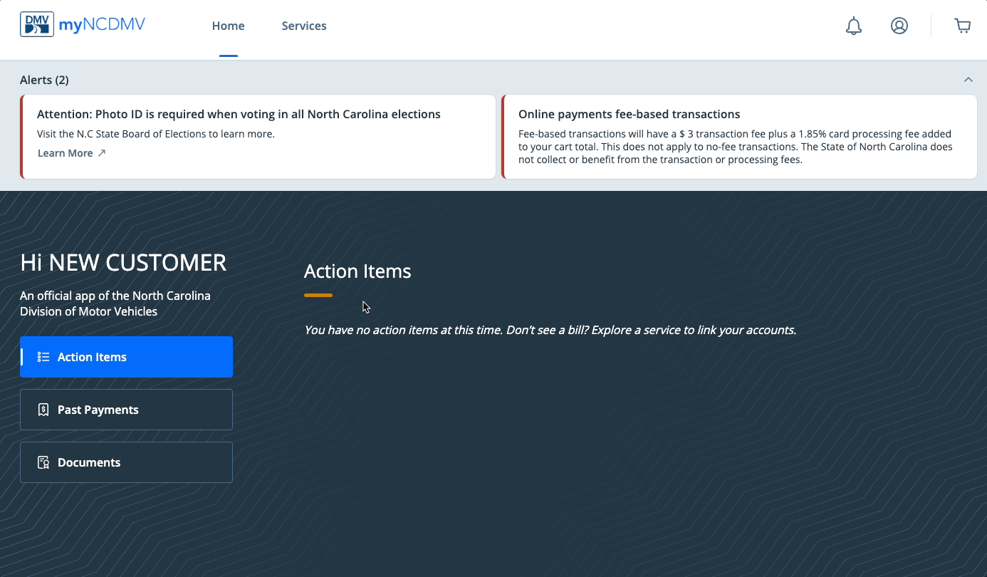Click the Photo ID voting alert title
This screenshot has width=987, height=577.
click(239, 114)
